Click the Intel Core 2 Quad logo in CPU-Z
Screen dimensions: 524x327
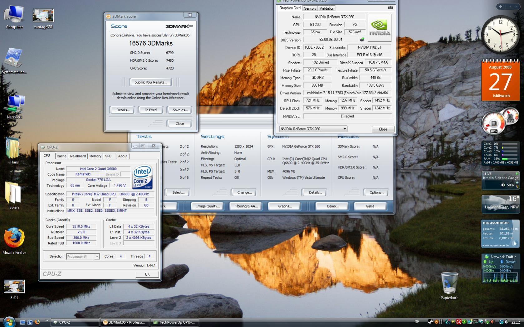[x=142, y=177]
